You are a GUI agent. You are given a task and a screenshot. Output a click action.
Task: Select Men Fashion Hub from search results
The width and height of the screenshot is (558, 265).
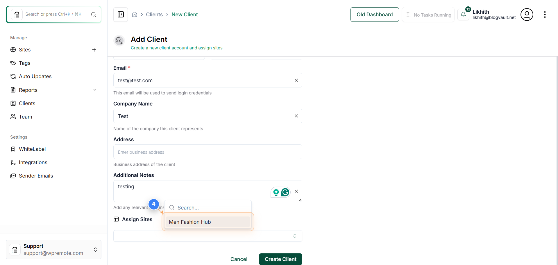(189, 222)
